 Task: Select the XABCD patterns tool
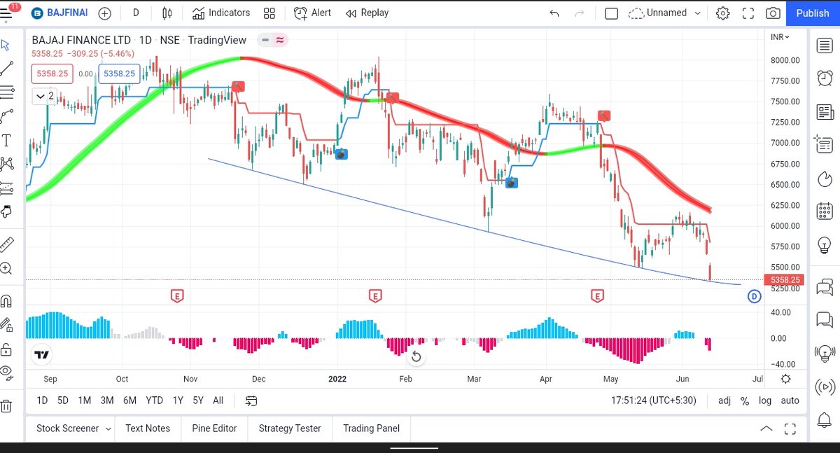coord(6,164)
